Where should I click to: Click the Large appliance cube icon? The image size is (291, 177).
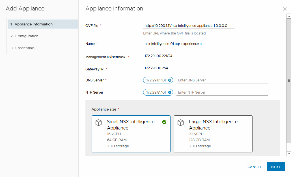180,123
